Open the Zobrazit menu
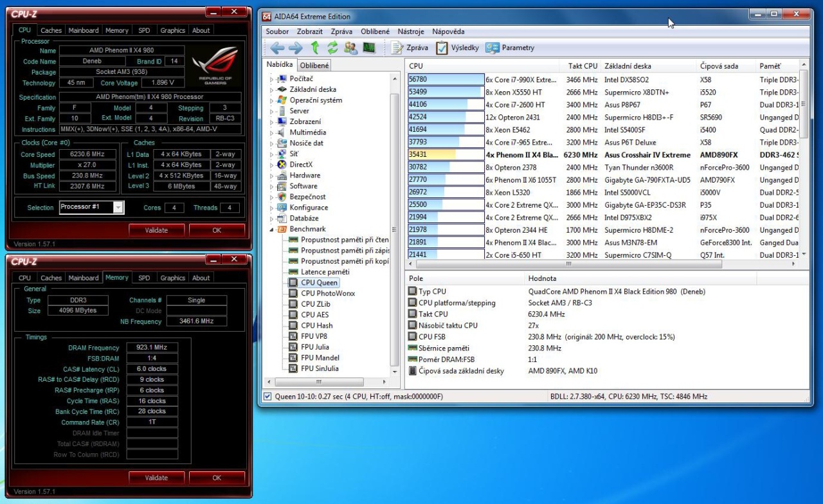823x504 pixels. (x=310, y=32)
